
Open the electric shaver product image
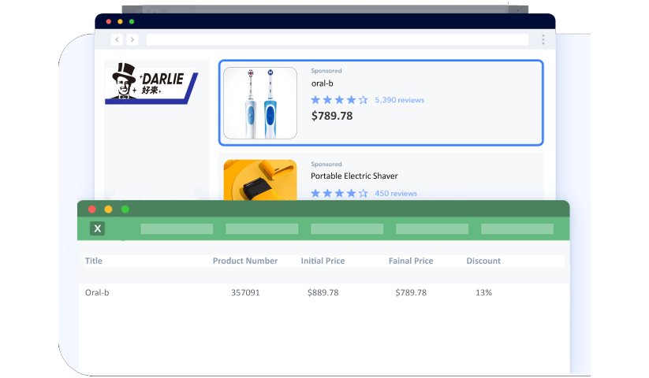click(x=260, y=180)
